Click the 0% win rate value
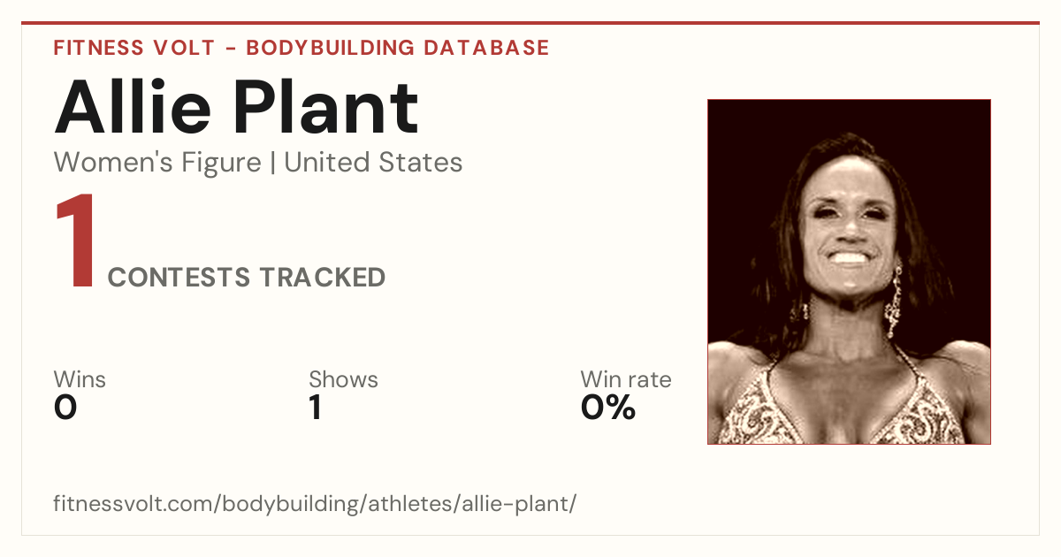Screen dimensions: 1061x557 tap(608, 408)
